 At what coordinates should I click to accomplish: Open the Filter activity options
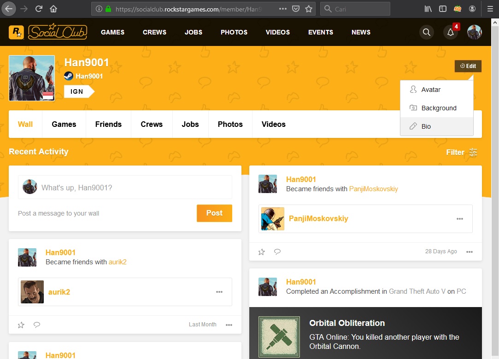pyautogui.click(x=461, y=152)
